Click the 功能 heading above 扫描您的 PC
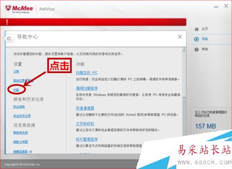 pyautogui.click(x=80, y=64)
